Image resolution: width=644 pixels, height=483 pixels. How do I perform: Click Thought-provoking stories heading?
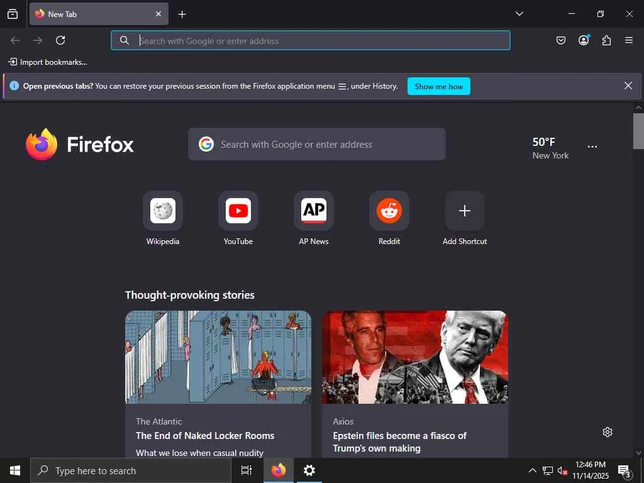pyautogui.click(x=190, y=295)
